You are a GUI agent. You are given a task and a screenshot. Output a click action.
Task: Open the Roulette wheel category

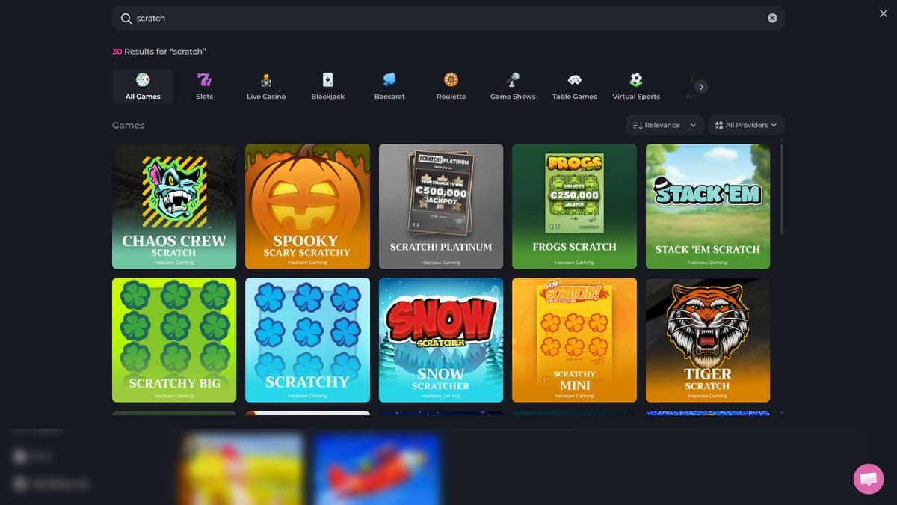pos(451,87)
